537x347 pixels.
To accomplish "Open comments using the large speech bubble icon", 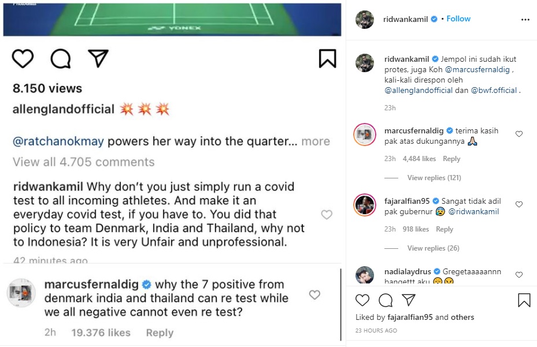I will tap(61, 58).
